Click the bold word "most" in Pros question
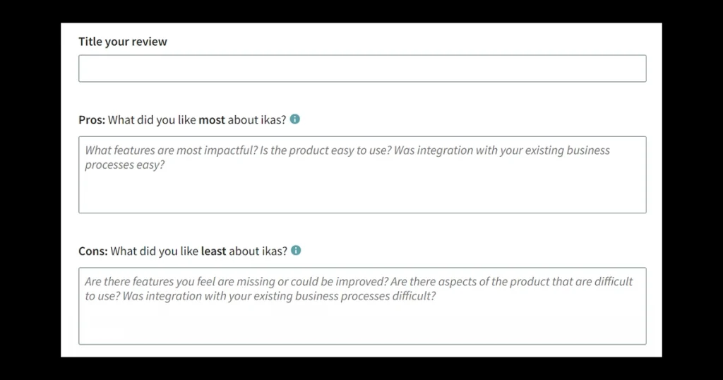This screenshot has height=380, width=723. tap(212, 120)
